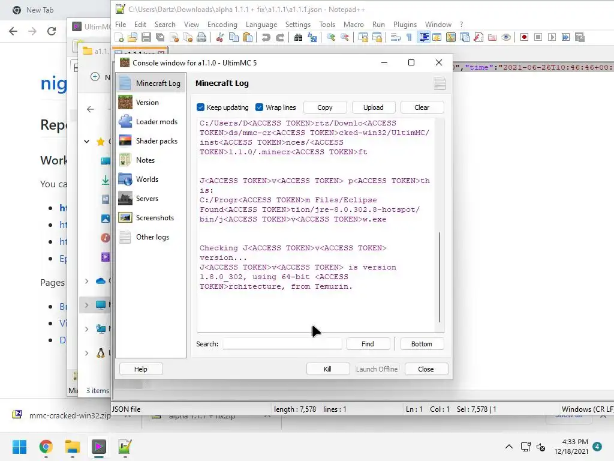Open the Other logs page

pyautogui.click(x=151, y=237)
